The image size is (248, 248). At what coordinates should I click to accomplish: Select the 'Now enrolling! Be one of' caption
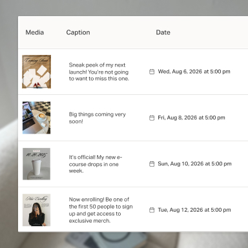(x=101, y=210)
